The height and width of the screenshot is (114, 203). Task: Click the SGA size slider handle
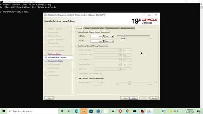(x=123, y=36)
